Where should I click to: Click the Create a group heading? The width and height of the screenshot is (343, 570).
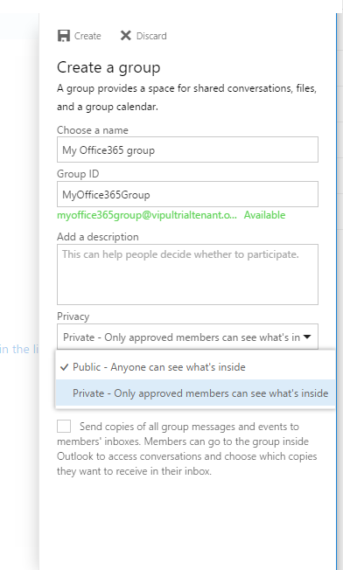(x=108, y=68)
